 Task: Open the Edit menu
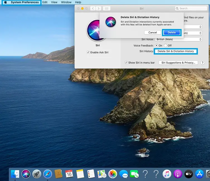point(45,2)
